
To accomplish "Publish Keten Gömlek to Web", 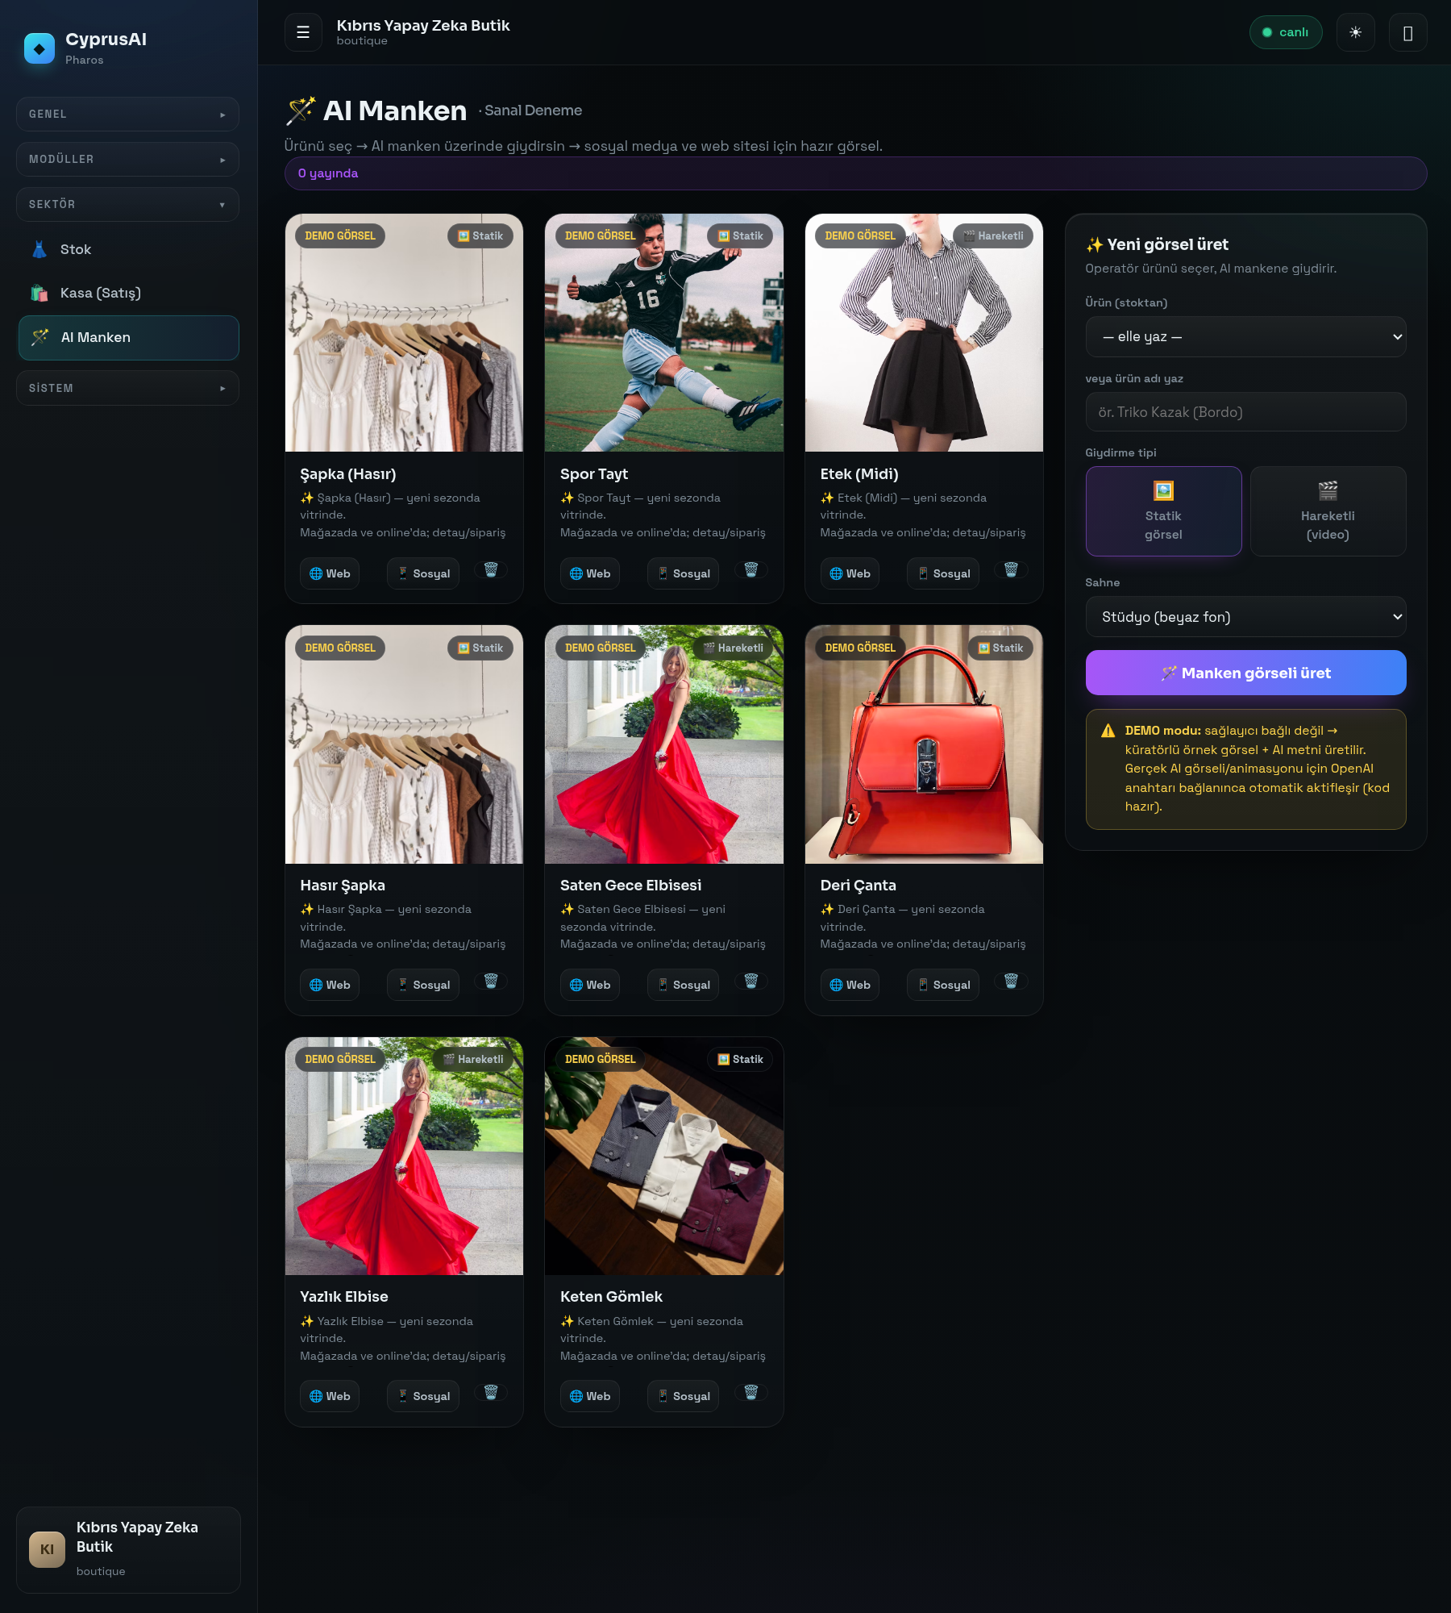I will tap(590, 1396).
